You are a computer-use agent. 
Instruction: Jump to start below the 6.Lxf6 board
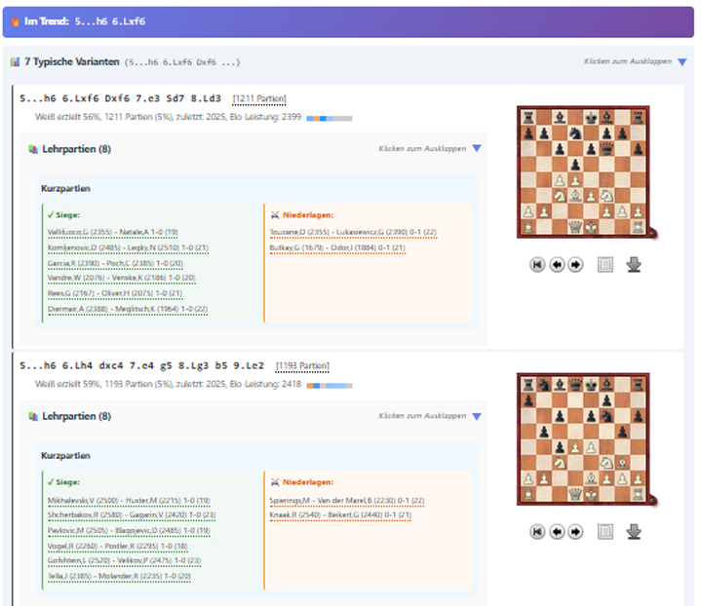537,264
